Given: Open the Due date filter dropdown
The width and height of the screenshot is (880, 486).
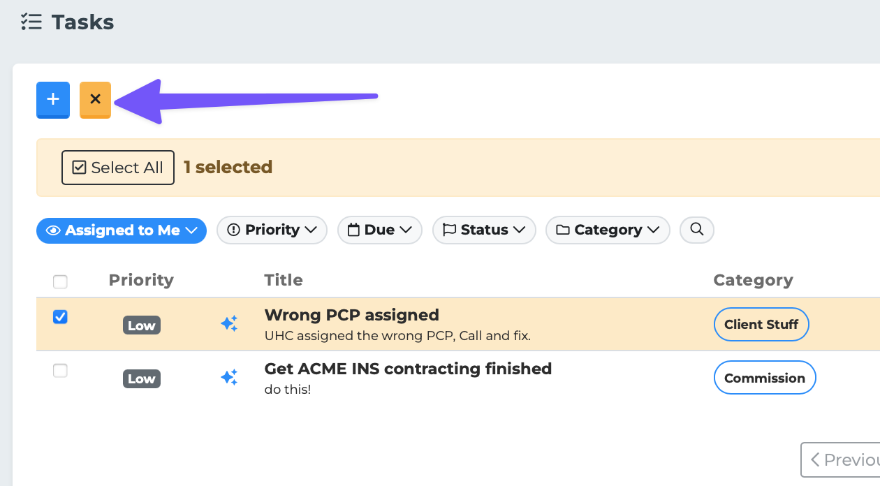Looking at the screenshot, I should [x=379, y=230].
